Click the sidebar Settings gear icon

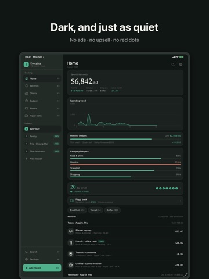click(x=27, y=259)
